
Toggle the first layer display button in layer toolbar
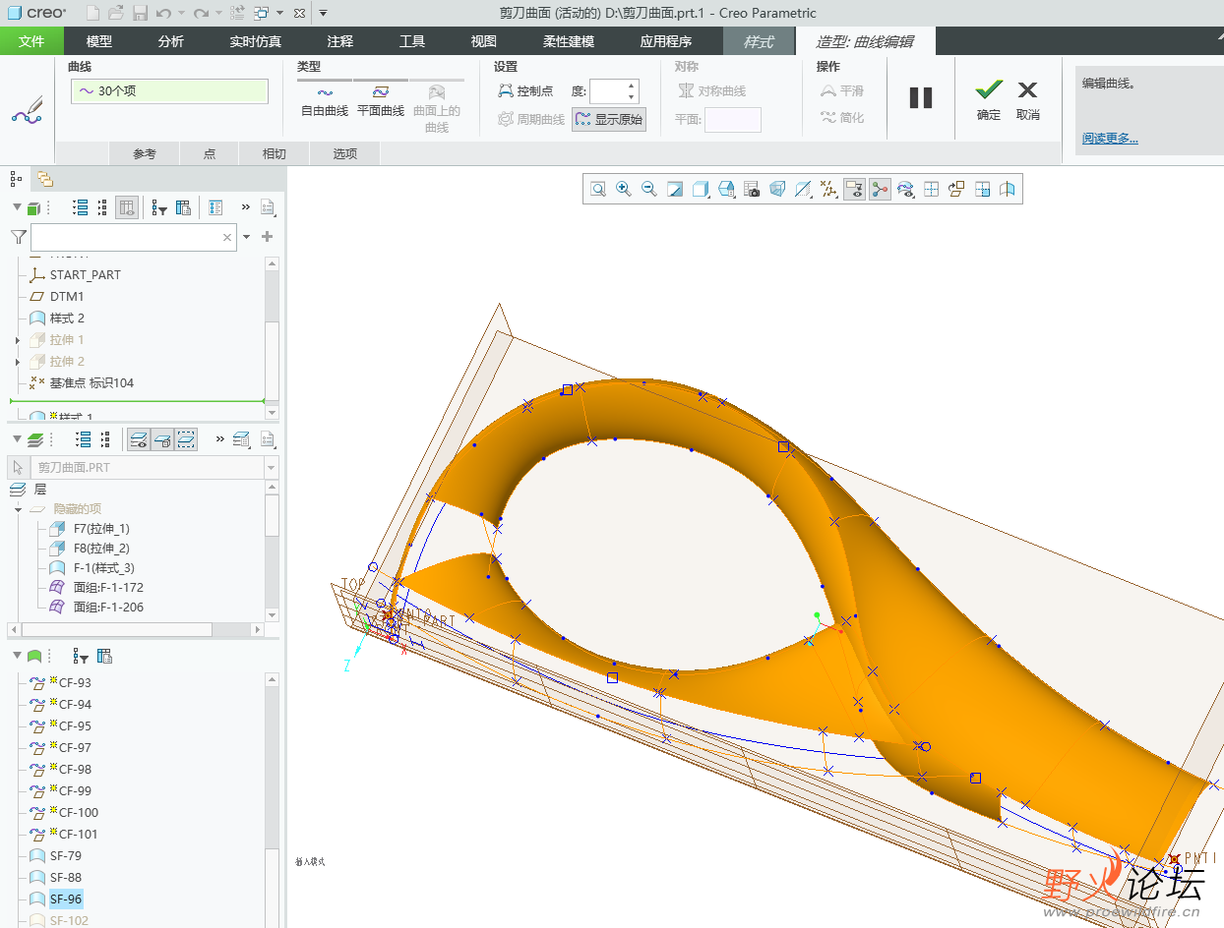coord(139,439)
